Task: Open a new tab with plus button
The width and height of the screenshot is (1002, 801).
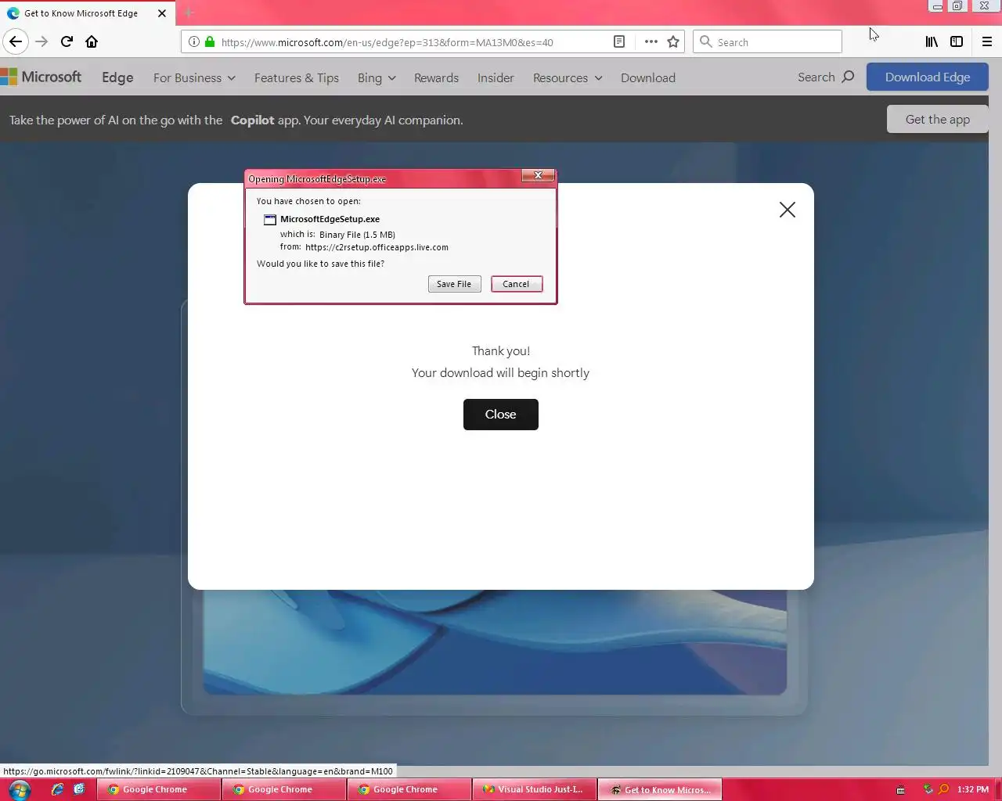Action: click(x=189, y=13)
